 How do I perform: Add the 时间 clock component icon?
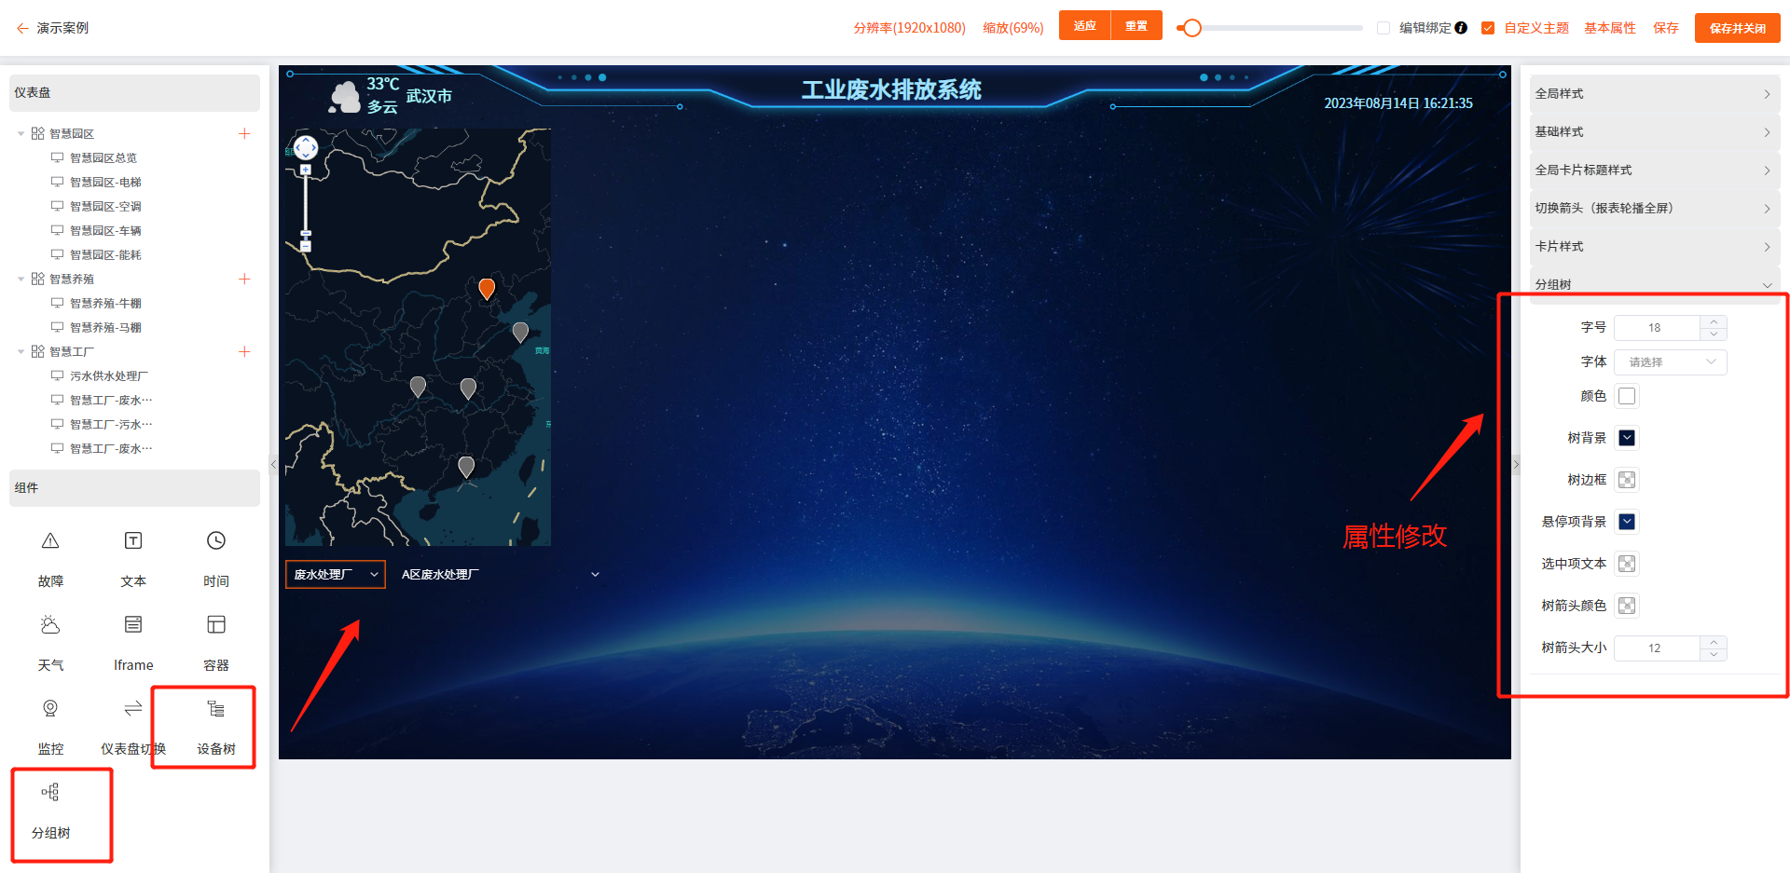[x=216, y=541]
